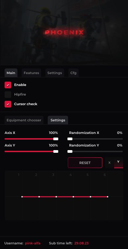The width and height of the screenshot is (128, 249).
Task: Click the Axis X slider handle
Action: pyautogui.click(x=56, y=139)
